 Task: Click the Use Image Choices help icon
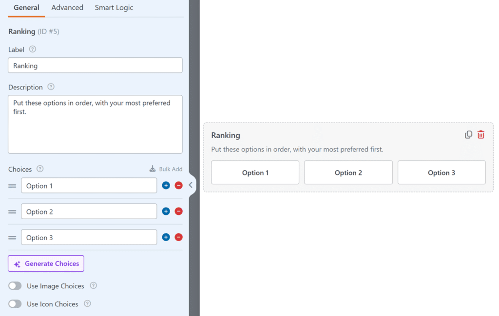coord(93,285)
